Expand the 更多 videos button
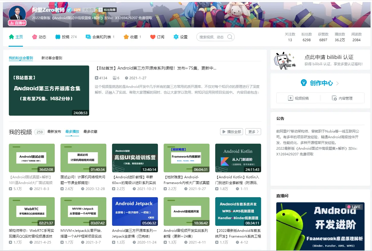This screenshot has height=251, width=372. (x=253, y=132)
